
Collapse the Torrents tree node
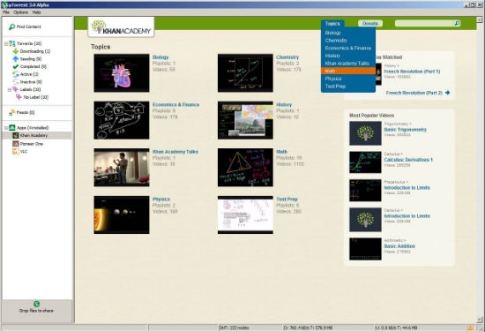point(6,43)
